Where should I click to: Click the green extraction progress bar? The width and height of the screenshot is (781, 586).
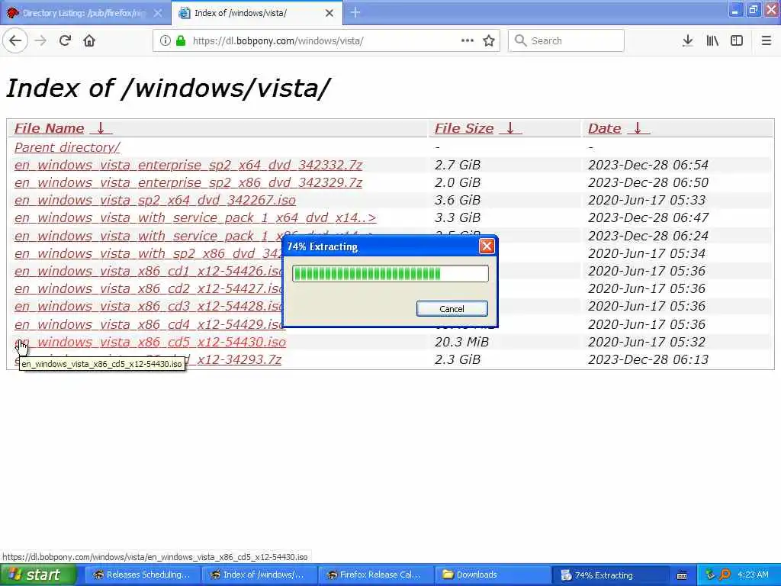(x=390, y=274)
